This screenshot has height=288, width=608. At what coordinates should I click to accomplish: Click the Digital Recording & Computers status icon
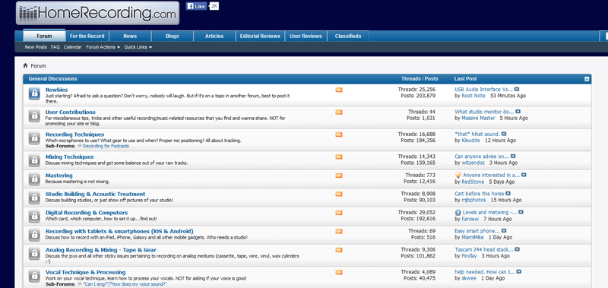tap(34, 216)
